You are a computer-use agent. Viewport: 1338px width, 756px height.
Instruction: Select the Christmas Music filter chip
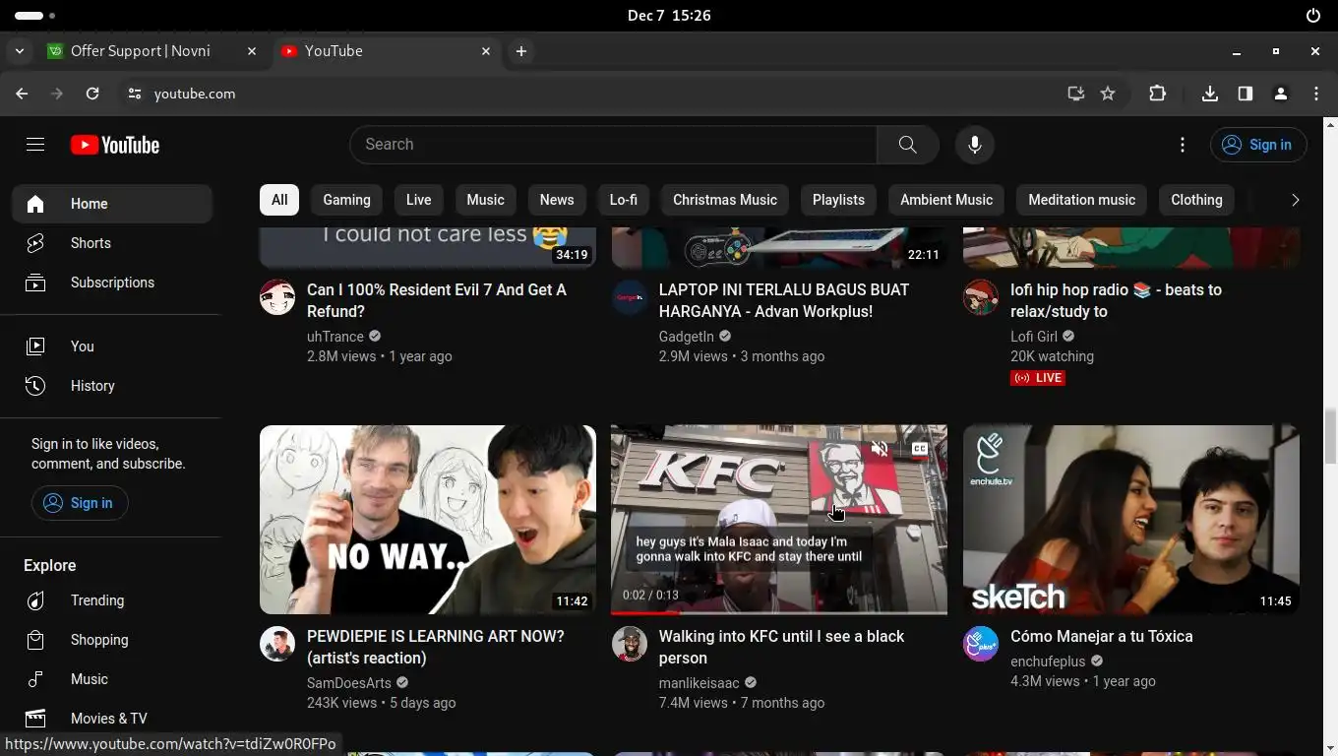(725, 200)
